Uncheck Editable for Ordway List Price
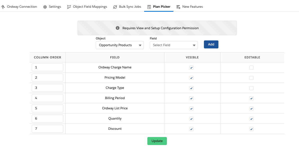Image resolution: width=299 pixels, height=153 pixels. (x=251, y=109)
